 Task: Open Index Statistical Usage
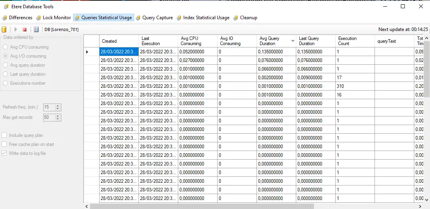point(203,18)
